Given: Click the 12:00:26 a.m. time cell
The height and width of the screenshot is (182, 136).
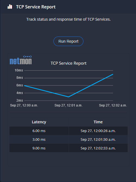Looking at the screenshot, I should 98,131.
